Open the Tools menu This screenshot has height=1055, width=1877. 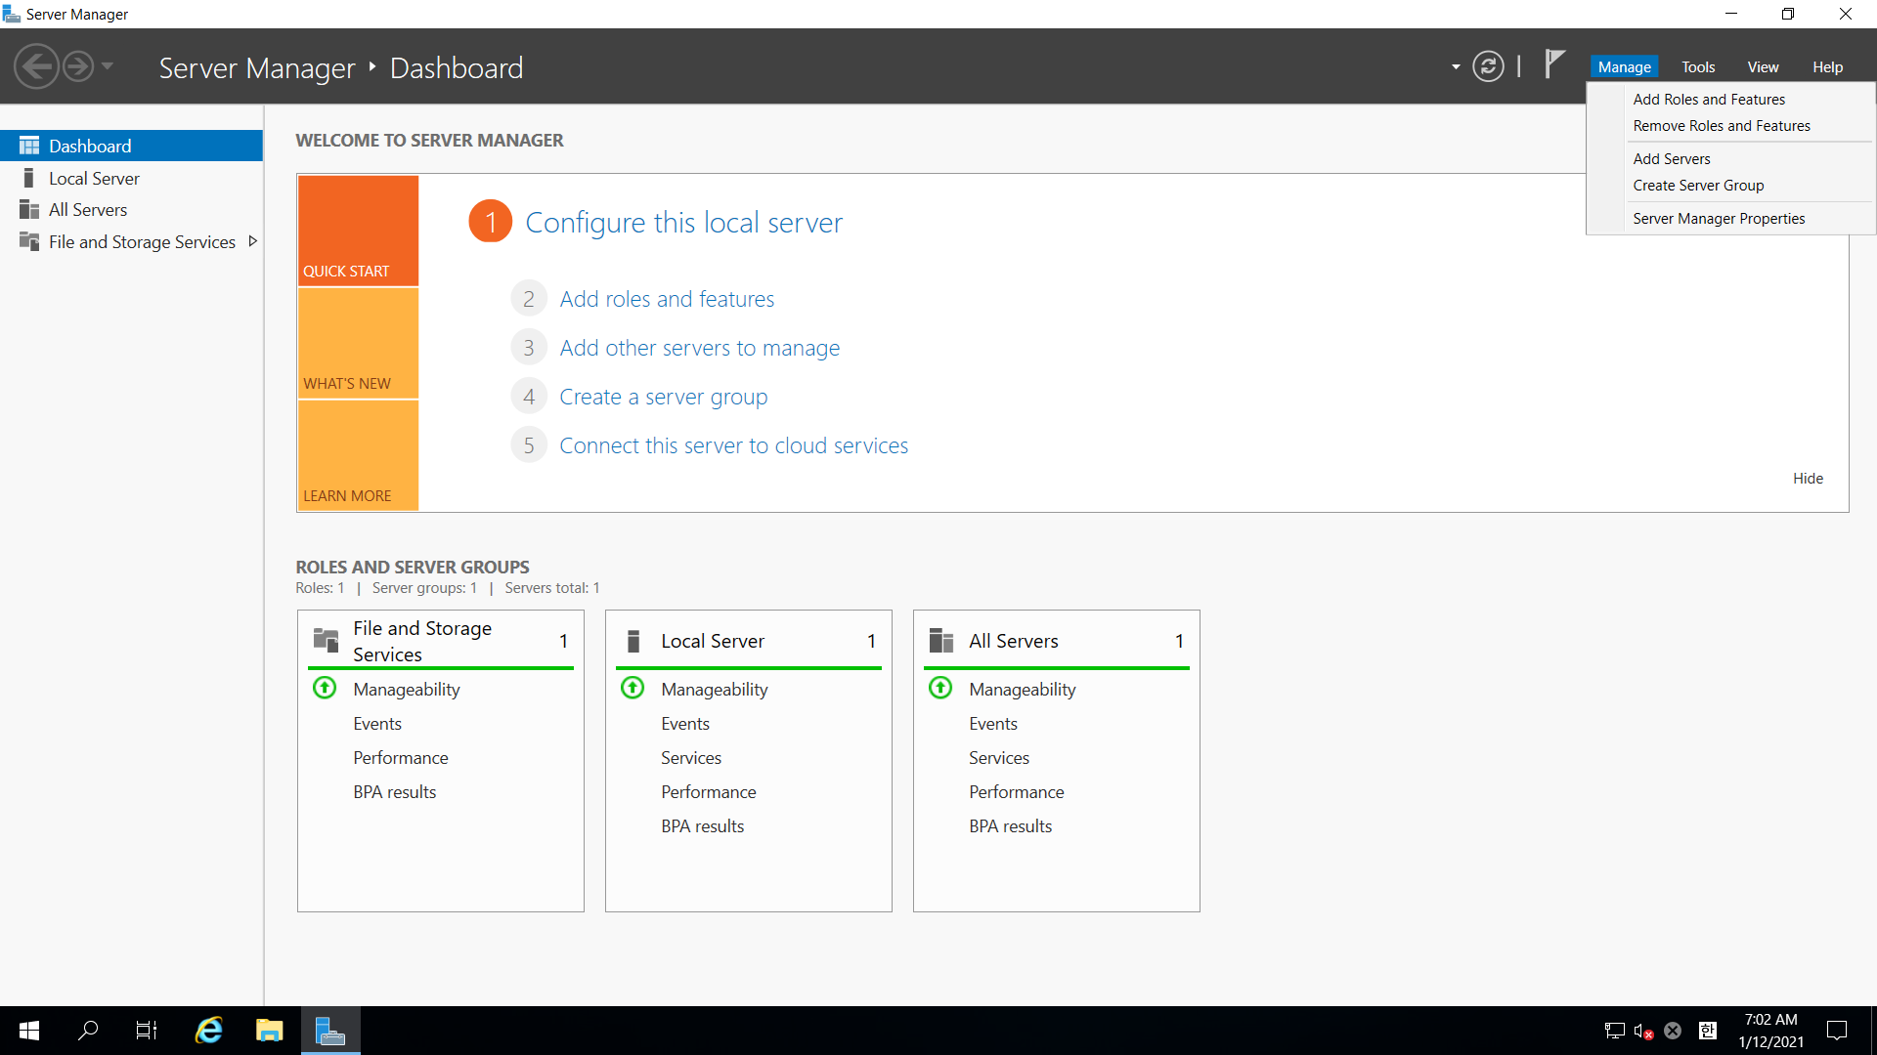click(x=1698, y=66)
